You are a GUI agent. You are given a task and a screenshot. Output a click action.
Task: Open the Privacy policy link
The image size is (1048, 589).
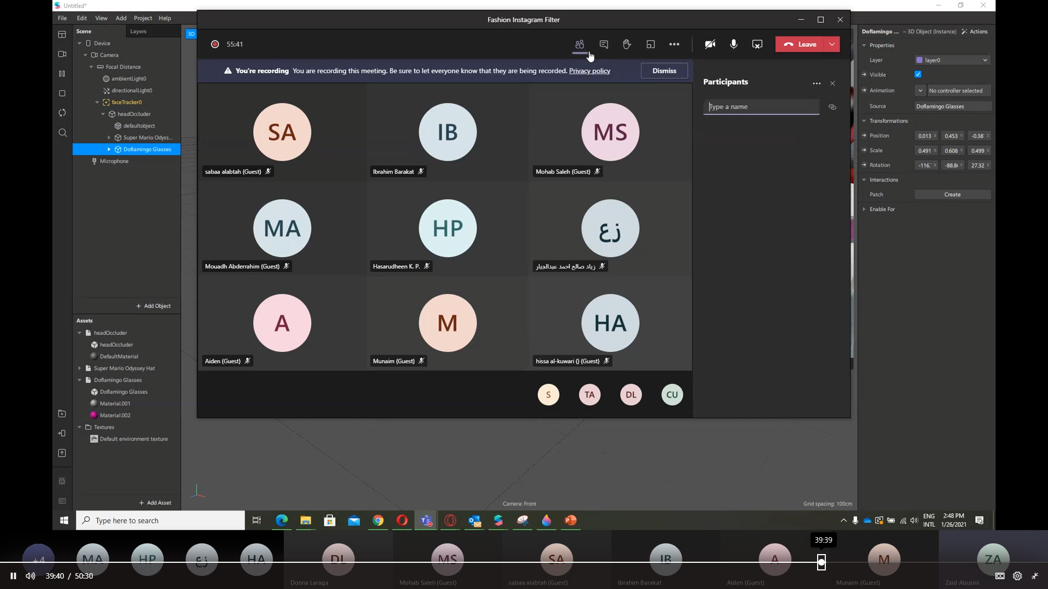[x=589, y=71]
